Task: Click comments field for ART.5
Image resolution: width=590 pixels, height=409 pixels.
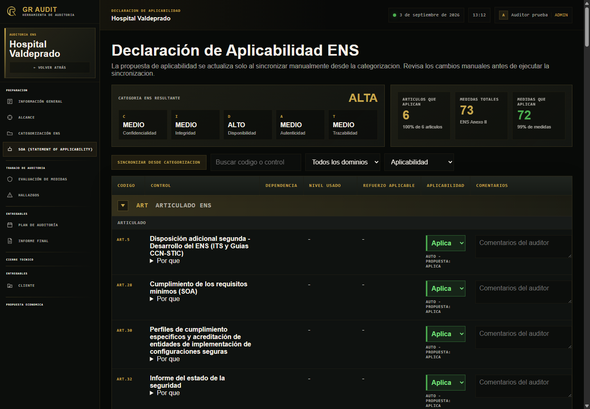Action: coord(524,247)
